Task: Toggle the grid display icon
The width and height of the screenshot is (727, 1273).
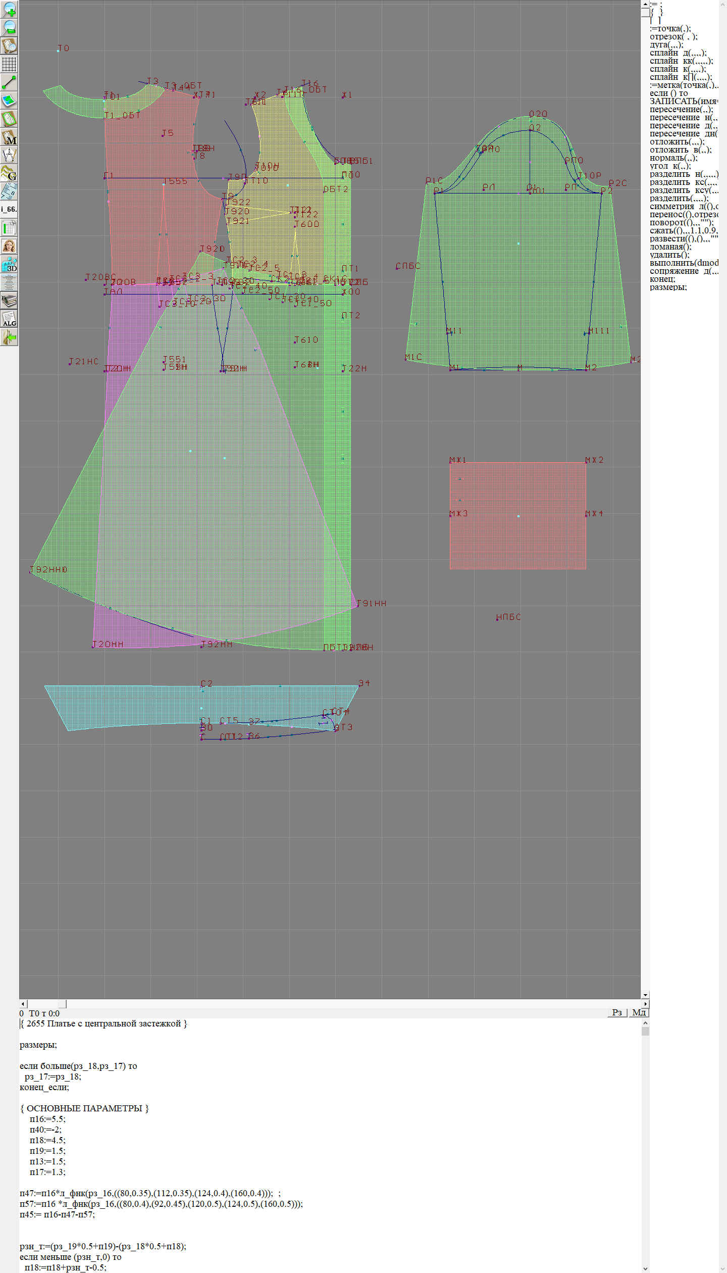Action: [9, 64]
